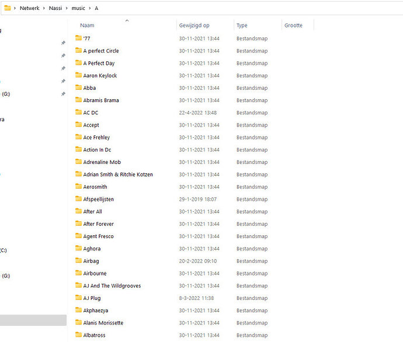This screenshot has height=342, width=403.
Task: Click the Aghora folder icon
Action: (x=78, y=248)
